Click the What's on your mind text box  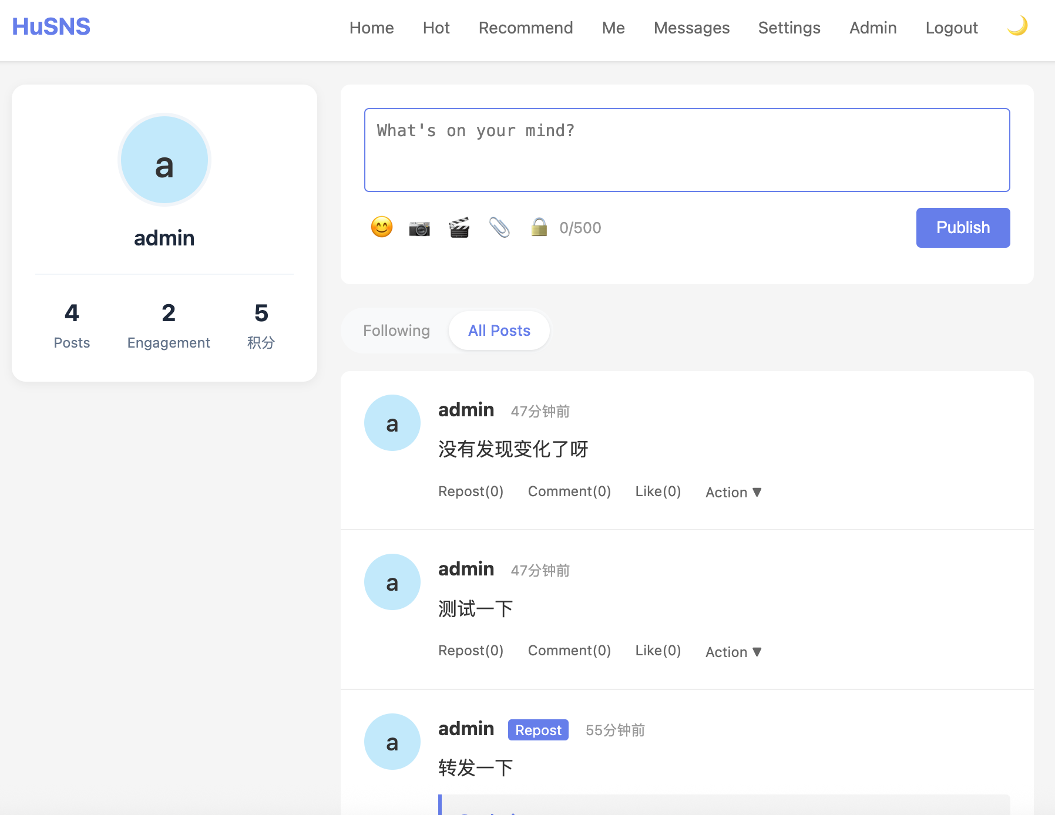(x=687, y=150)
